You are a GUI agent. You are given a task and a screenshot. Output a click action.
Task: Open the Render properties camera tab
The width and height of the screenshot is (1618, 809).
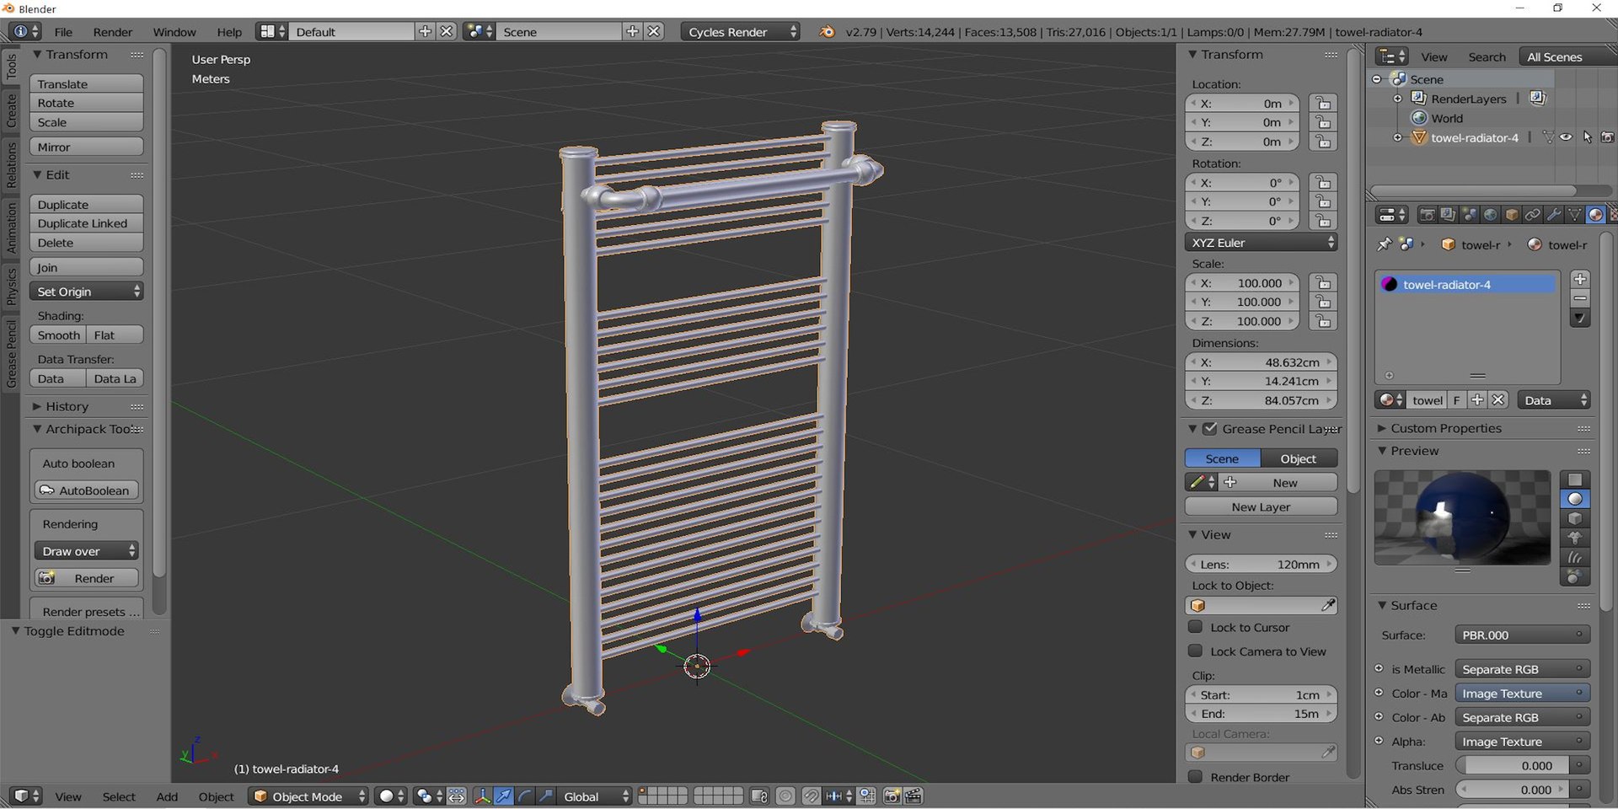click(1427, 215)
